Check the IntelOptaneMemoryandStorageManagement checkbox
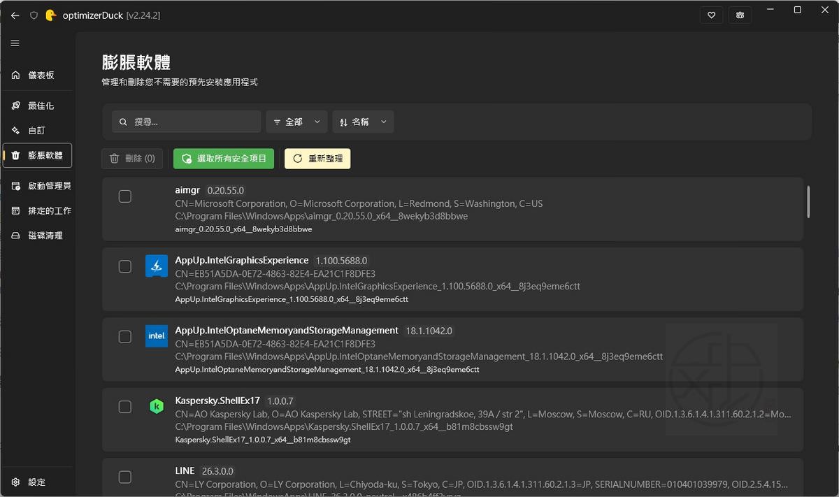Image resolution: width=839 pixels, height=497 pixels. [x=124, y=337]
